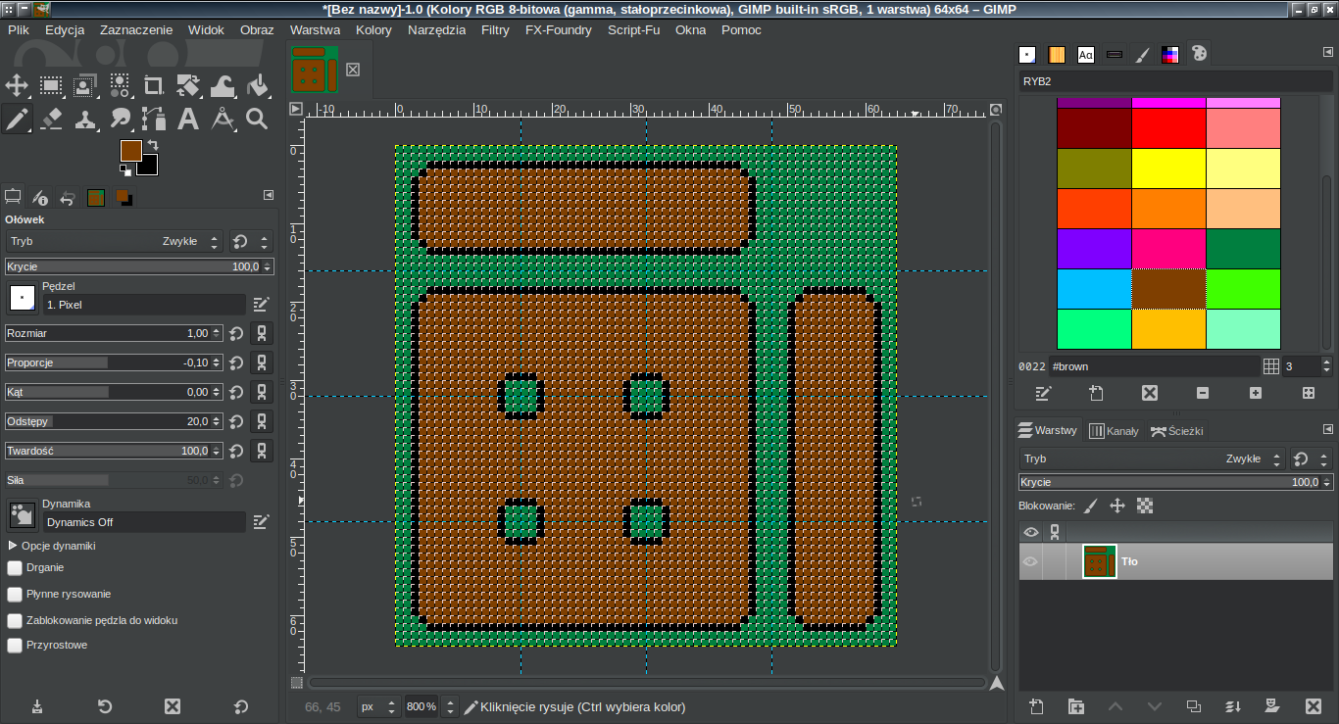Open the Tryb mode dropdown in tool options
This screenshot has height=724, width=1339.
pyautogui.click(x=115, y=241)
